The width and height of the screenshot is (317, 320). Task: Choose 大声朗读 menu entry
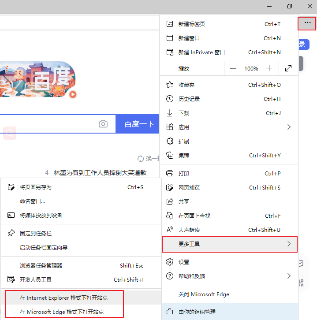pos(229,230)
